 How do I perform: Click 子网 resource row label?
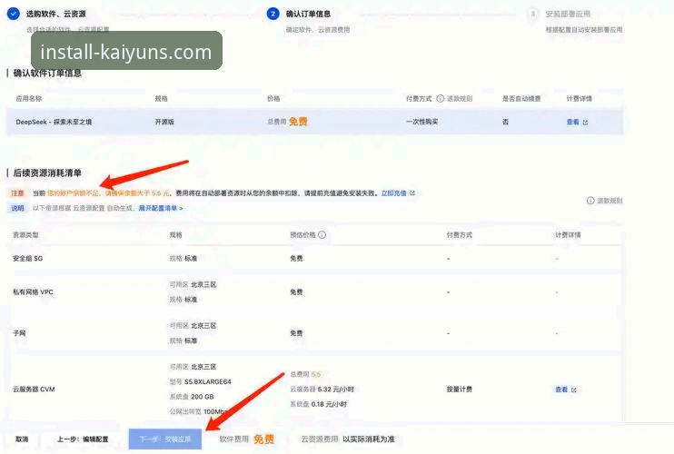pos(19,333)
